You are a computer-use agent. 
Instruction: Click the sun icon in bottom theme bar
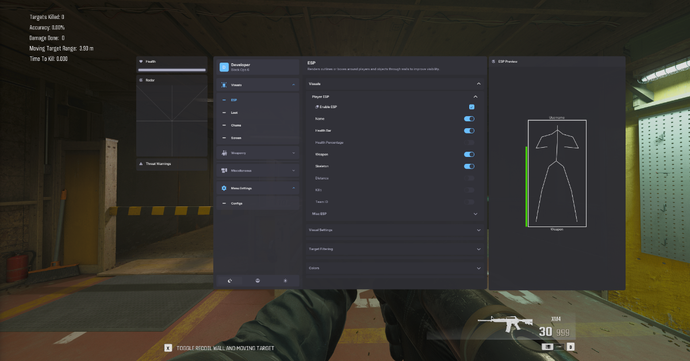tap(285, 281)
